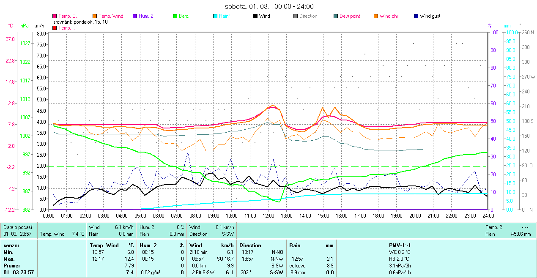The height and width of the screenshot is (278, 537).
Task: Click the dark blue Wind gust legend swatch
Action: click(x=416, y=16)
